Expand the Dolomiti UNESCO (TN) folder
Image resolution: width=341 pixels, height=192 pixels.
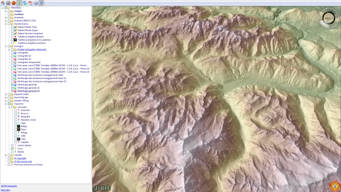[6, 20]
